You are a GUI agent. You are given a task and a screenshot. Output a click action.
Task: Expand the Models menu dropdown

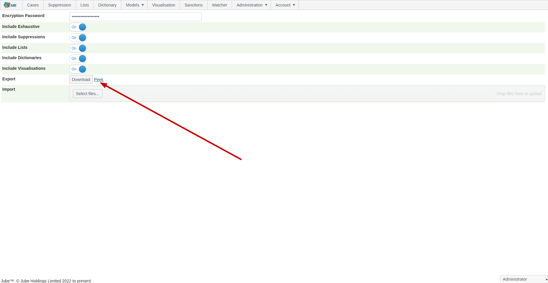(135, 5)
